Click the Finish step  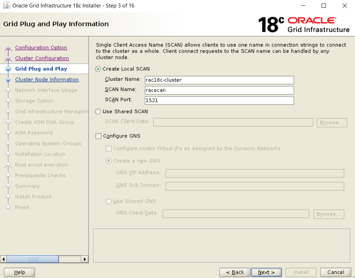[x=22, y=207]
